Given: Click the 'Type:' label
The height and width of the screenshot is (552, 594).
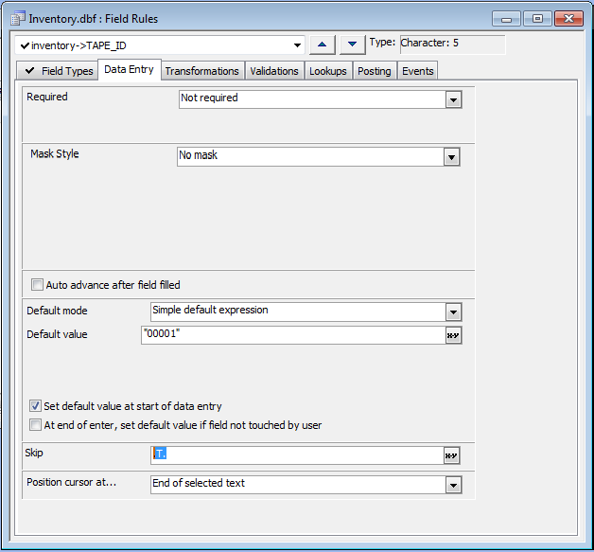Looking at the screenshot, I should (382, 42).
